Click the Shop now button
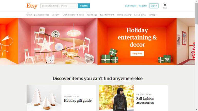198x111 pixels. pyautogui.click(x=137, y=54)
